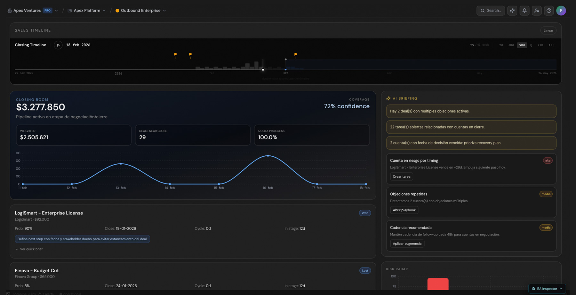Click the Apex Platform folder icon
Image resolution: width=576 pixels, height=295 pixels.
[x=70, y=11]
